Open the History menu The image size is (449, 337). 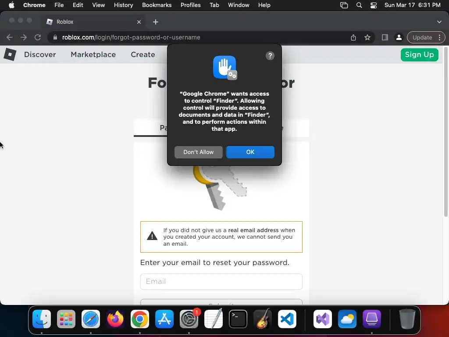pyautogui.click(x=123, y=5)
